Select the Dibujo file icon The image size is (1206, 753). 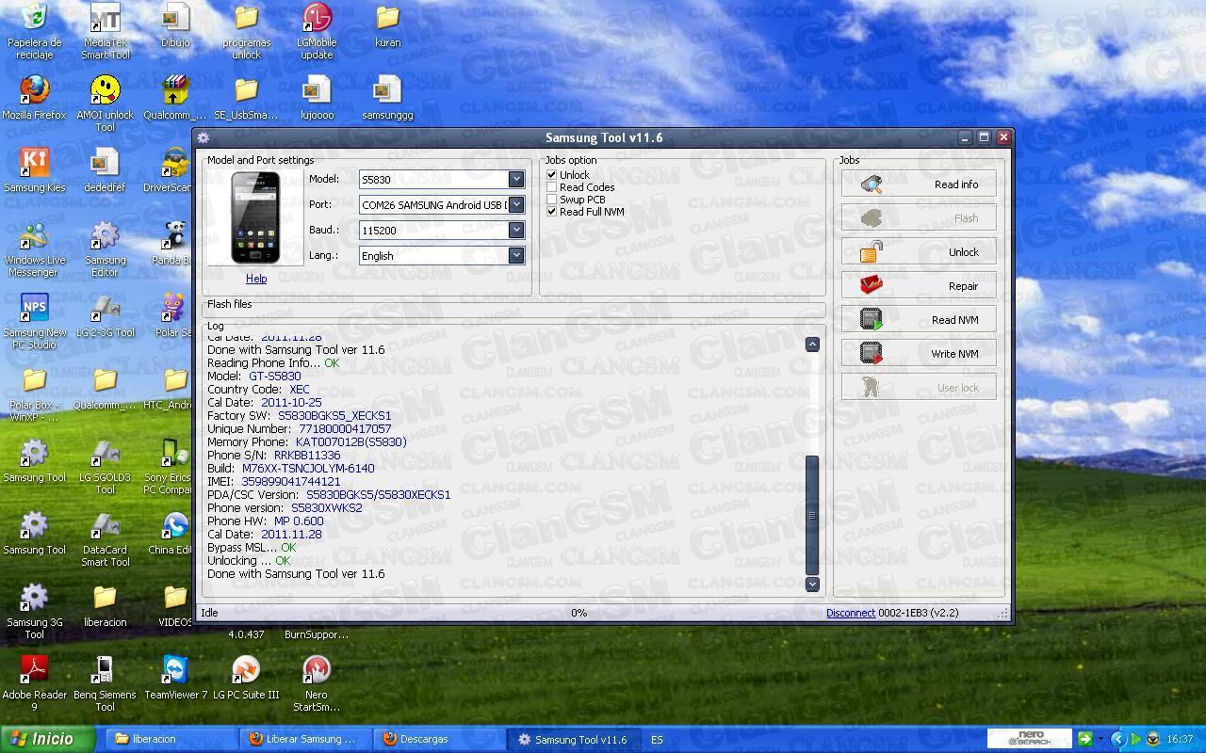pyautogui.click(x=175, y=24)
